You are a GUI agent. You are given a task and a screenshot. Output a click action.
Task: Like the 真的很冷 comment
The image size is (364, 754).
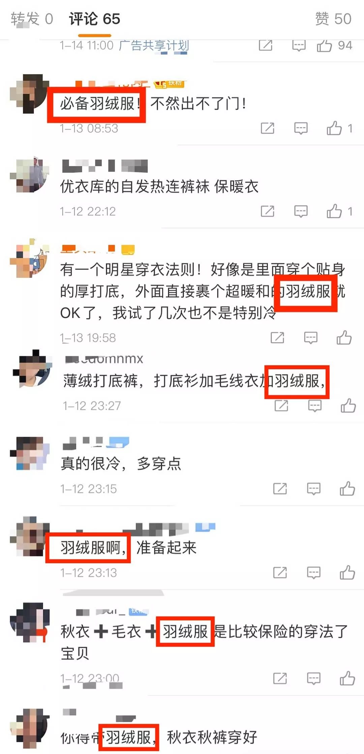[x=347, y=488]
